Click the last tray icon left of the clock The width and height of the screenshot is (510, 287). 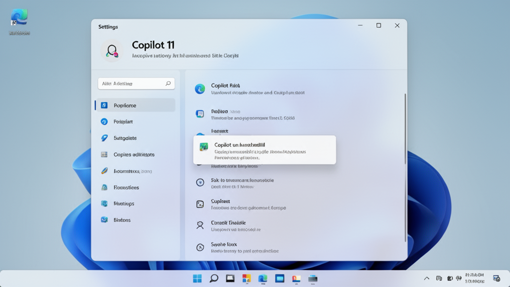459,278
